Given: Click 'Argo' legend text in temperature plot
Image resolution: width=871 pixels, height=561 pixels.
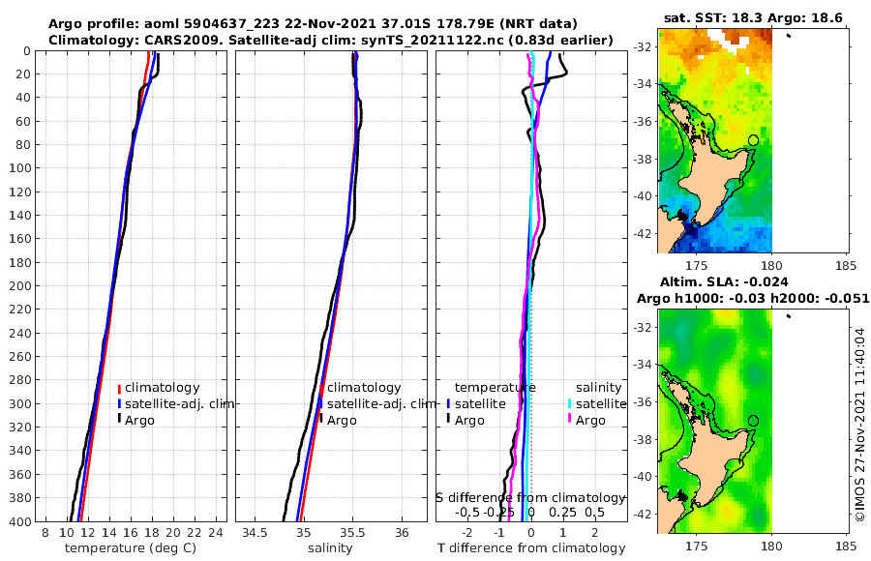Looking at the screenshot, I should click(139, 421).
